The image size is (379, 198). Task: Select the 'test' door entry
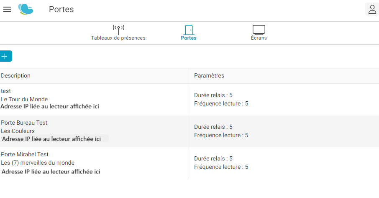pos(6,91)
